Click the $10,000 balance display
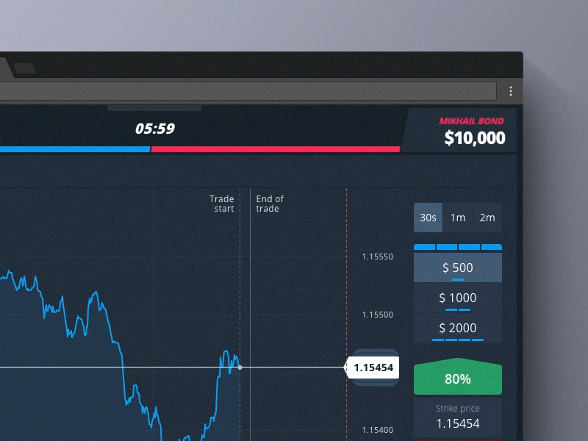Viewport: 588px width, 441px height. point(474,137)
